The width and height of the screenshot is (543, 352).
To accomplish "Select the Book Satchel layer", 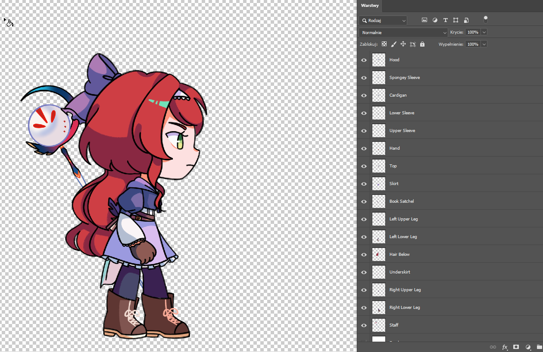I will 402,201.
